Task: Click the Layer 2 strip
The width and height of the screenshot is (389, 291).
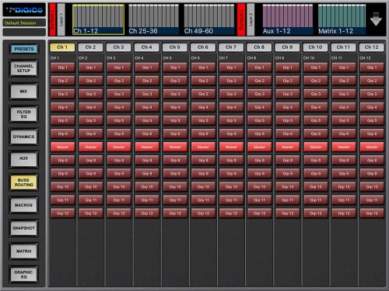Action: (x=251, y=19)
